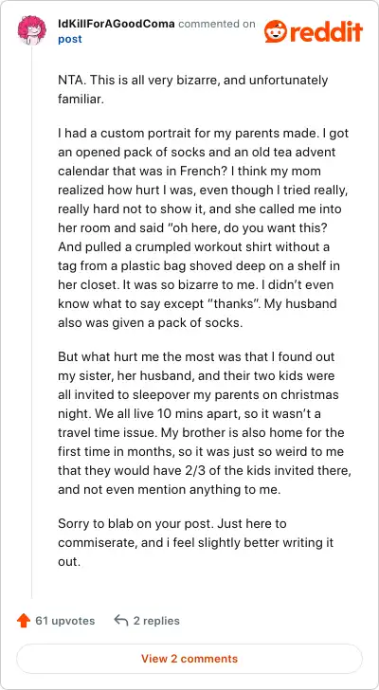Collapse the comment using the vertical thread line

[31, 322]
